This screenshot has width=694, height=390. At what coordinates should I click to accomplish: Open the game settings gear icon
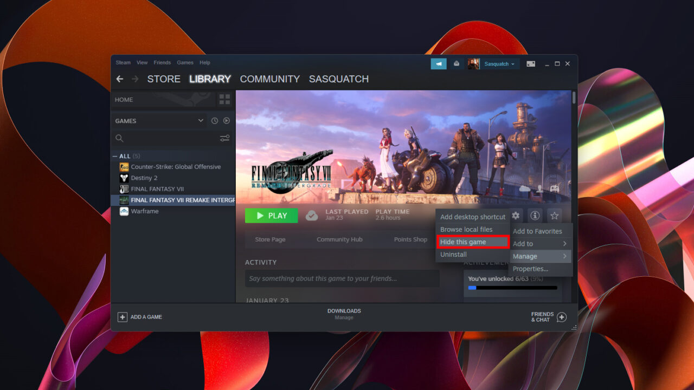pyautogui.click(x=516, y=215)
